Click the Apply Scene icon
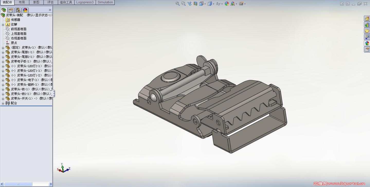 (x=233, y=4)
